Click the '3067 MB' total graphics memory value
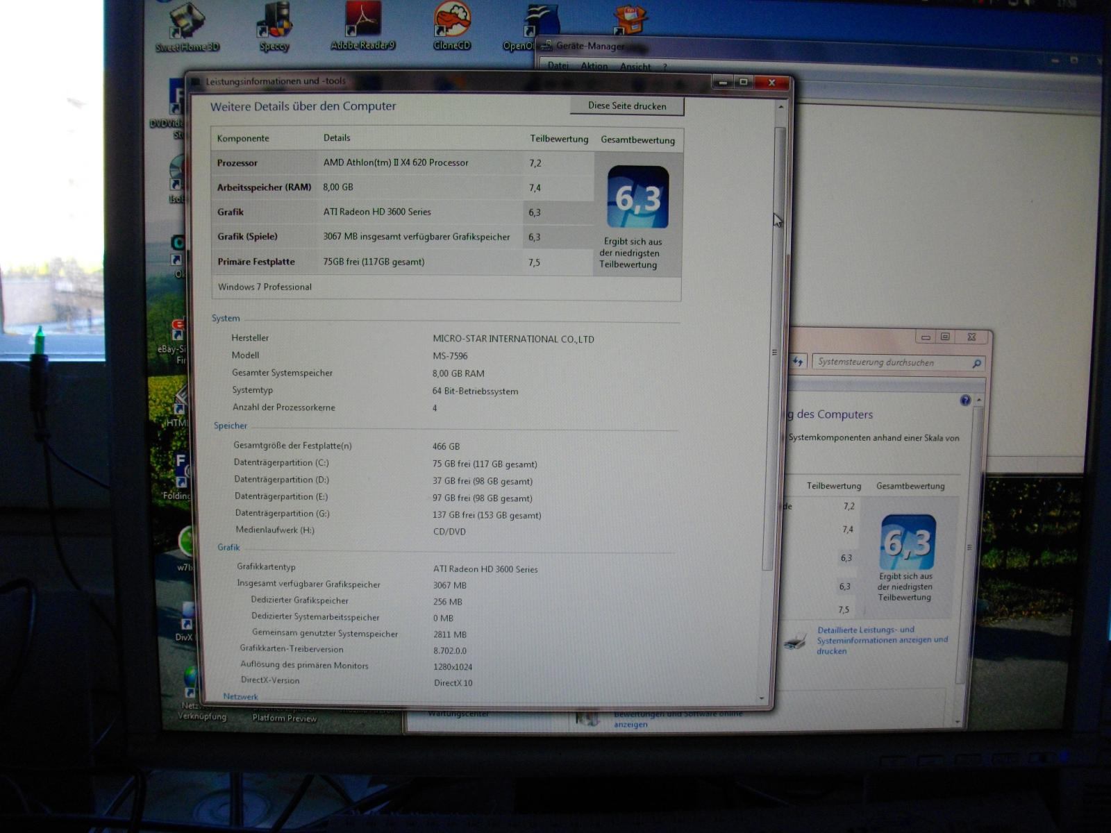Screen dimensions: 1111x833 [450, 585]
